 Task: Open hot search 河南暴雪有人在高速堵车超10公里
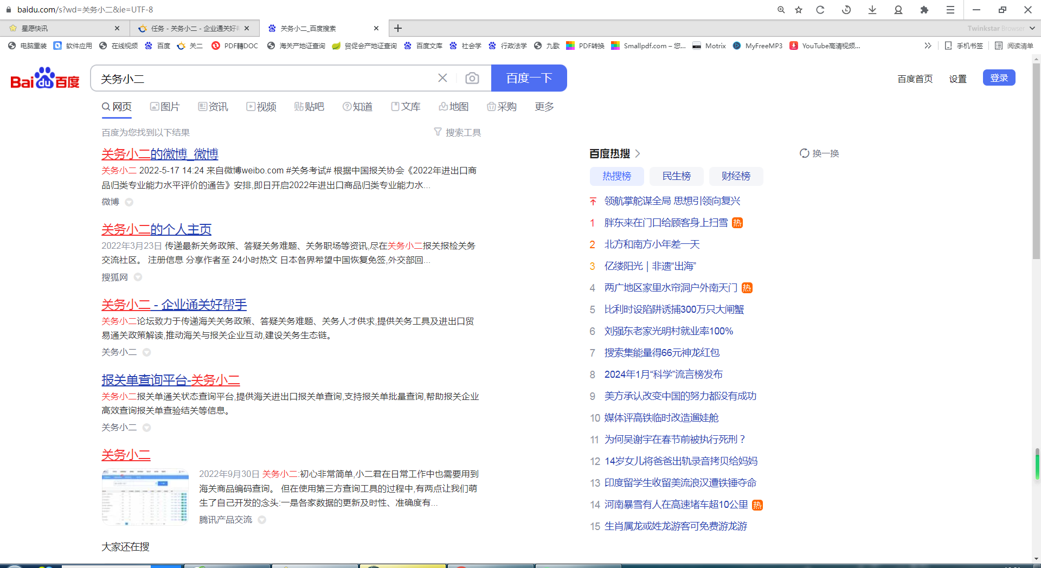(677, 505)
